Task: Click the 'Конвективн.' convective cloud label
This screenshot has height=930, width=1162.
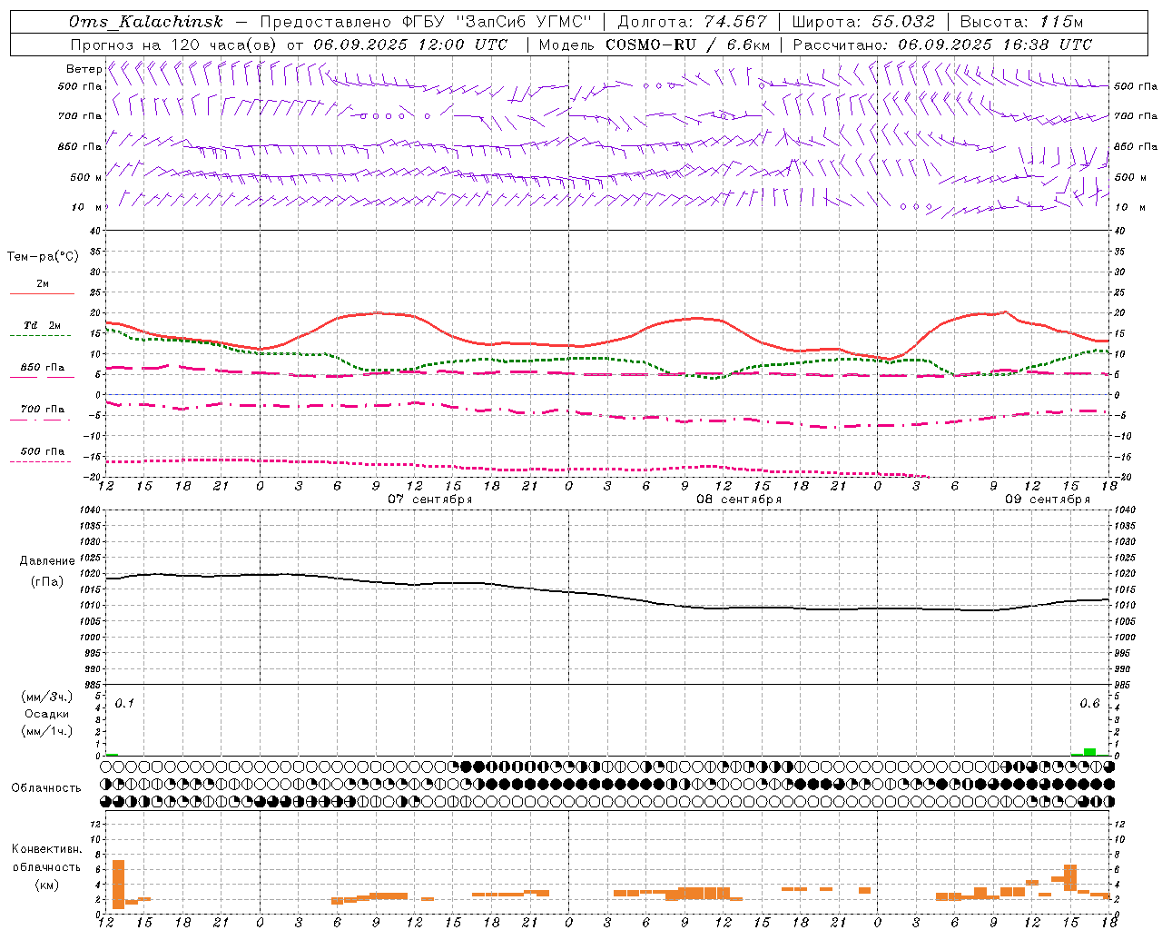Action: coord(47,849)
